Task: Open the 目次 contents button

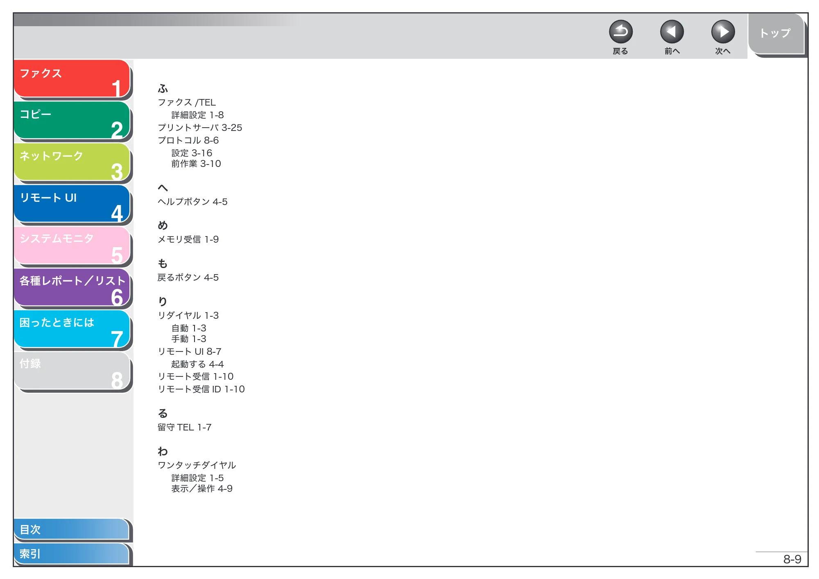Action: pos(72,529)
